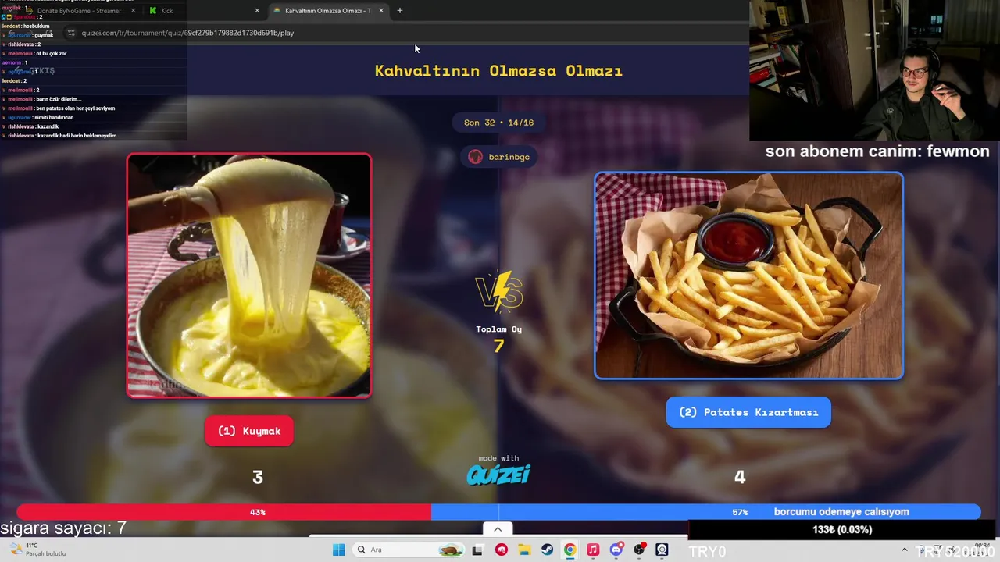The image size is (1000, 562).
Task: Open the Music app in taskbar
Action: (593, 550)
